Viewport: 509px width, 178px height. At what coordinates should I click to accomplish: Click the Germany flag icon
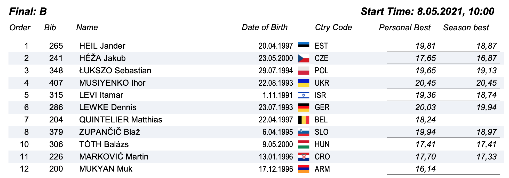tap(304, 108)
